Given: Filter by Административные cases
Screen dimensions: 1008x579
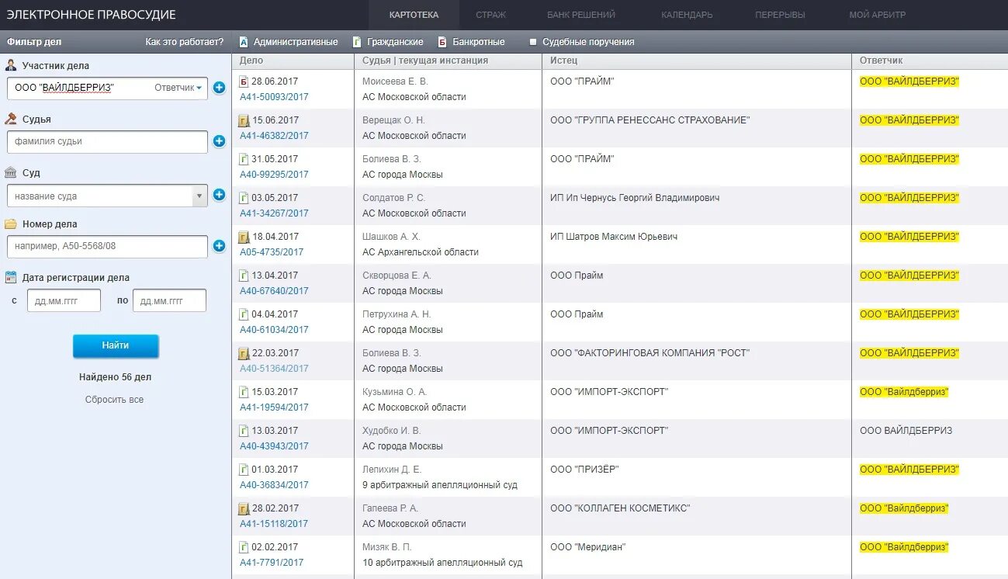Looking at the screenshot, I should coord(288,42).
